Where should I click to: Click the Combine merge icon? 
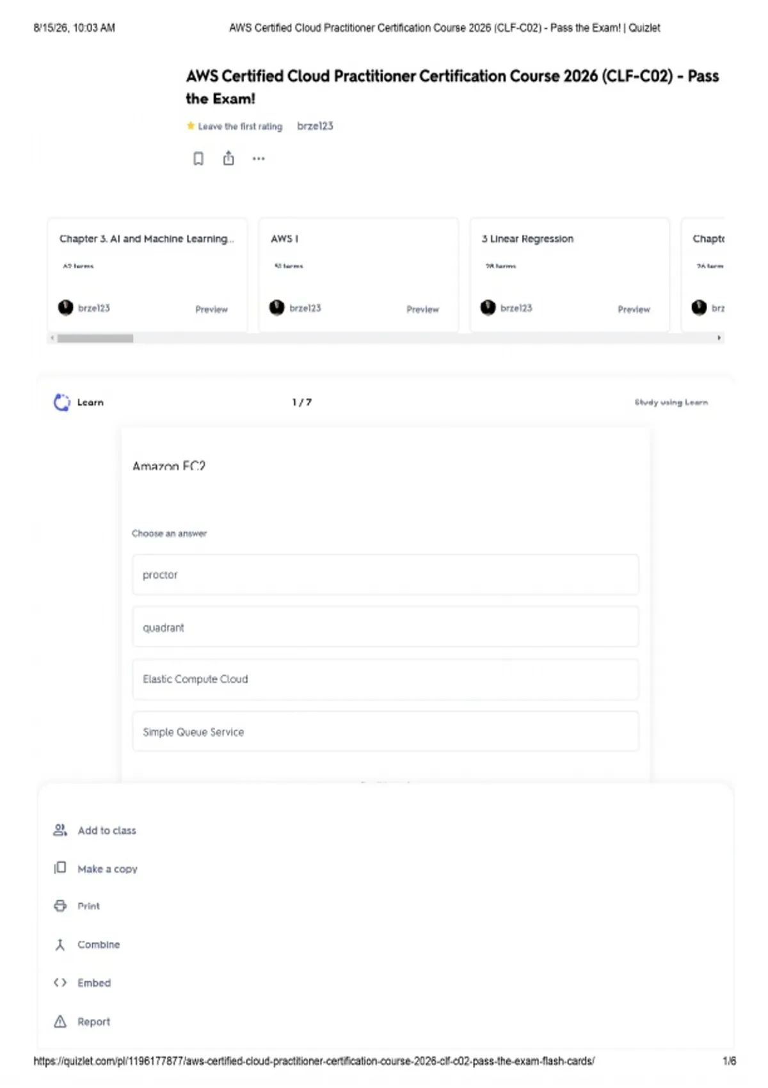[x=60, y=945]
